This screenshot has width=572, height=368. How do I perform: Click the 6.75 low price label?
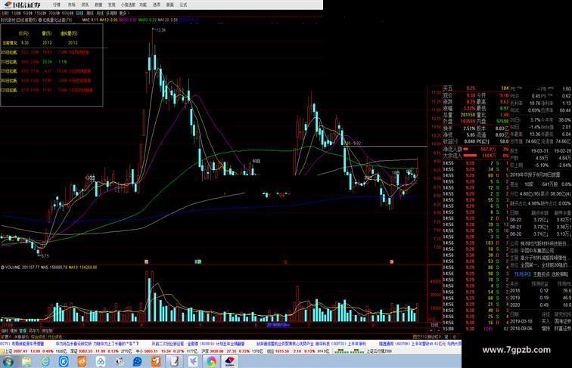point(45,255)
